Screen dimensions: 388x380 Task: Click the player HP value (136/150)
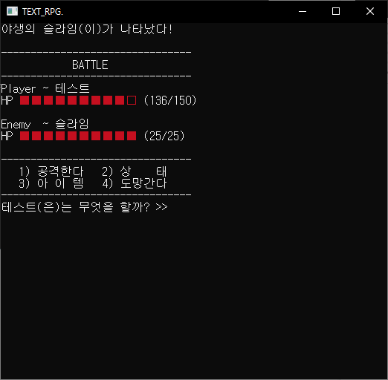(170, 100)
